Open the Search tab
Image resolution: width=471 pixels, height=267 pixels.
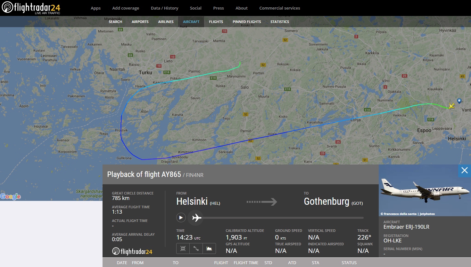coord(115,22)
